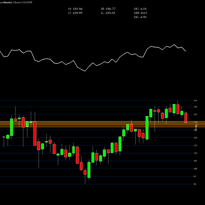Click the 95 price axis label
Image resolution: width=205 pixels, height=205 pixels.
195,176
